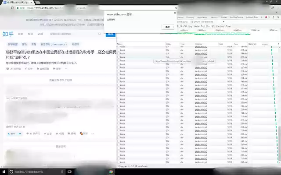Filter network requests by CSS
Viewport: 281px width, 175px height.
[x=185, y=26]
